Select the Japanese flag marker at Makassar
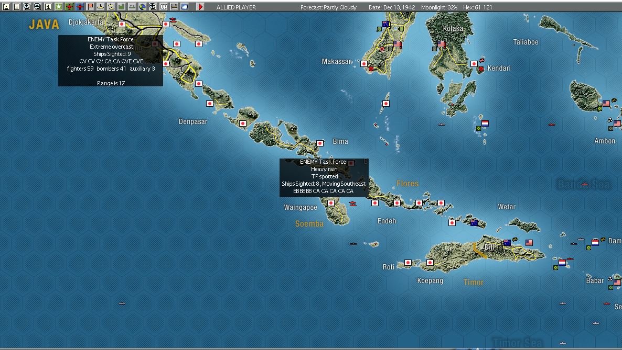 [x=364, y=64]
